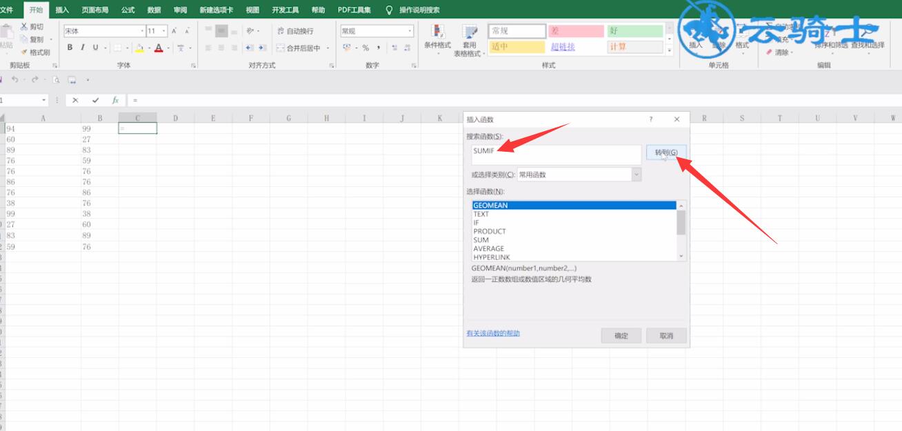Screen dimensions: 902x431
Task: Expand the Name Box dropdown arrow
Action: 44,100
